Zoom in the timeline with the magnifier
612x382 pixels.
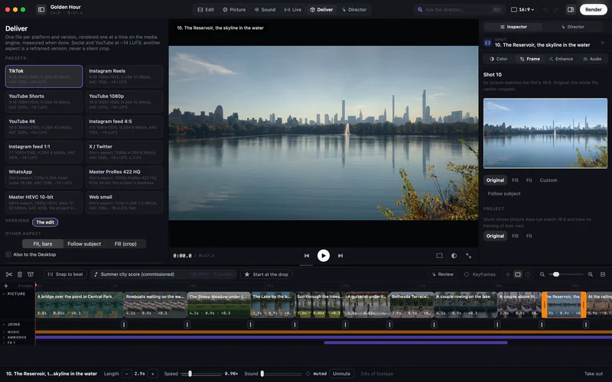(x=591, y=274)
